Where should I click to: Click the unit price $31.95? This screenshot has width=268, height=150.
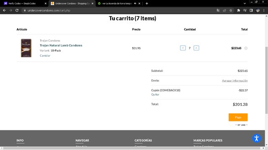[136, 48]
